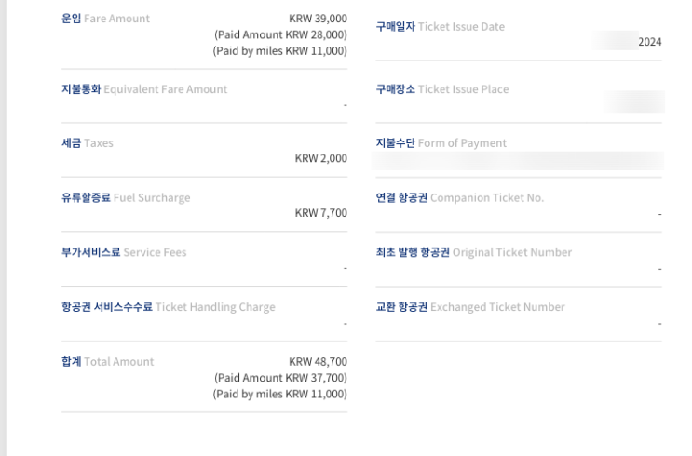Click the KRW 2,000 taxes value
The width and height of the screenshot is (692, 456).
coord(320,158)
